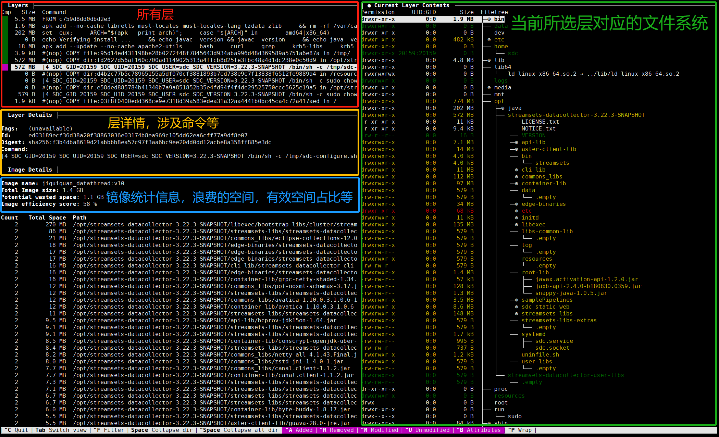Expand the red etc folder in streamsets
The image size is (719, 437).
(x=517, y=211)
